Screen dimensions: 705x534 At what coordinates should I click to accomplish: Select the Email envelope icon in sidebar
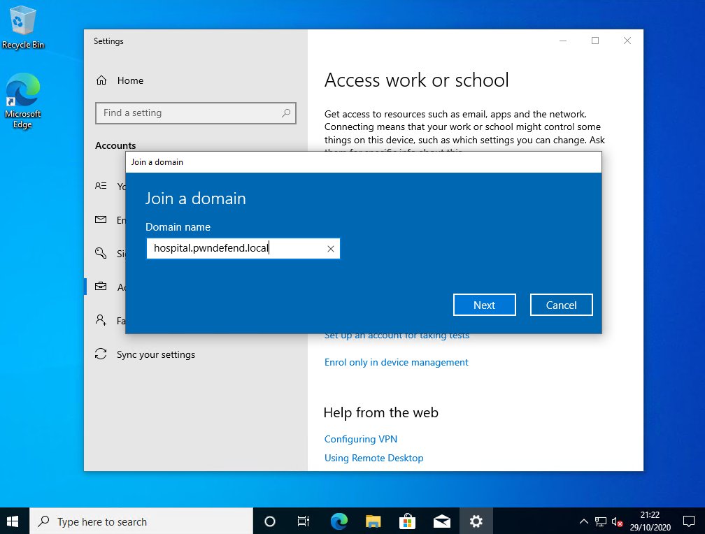coord(101,219)
